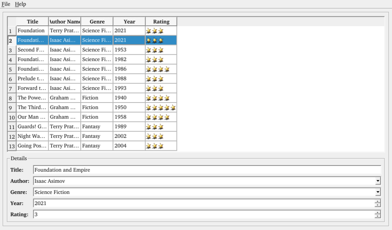Click the Rating column header
The image size is (392, 230).
tap(161, 22)
